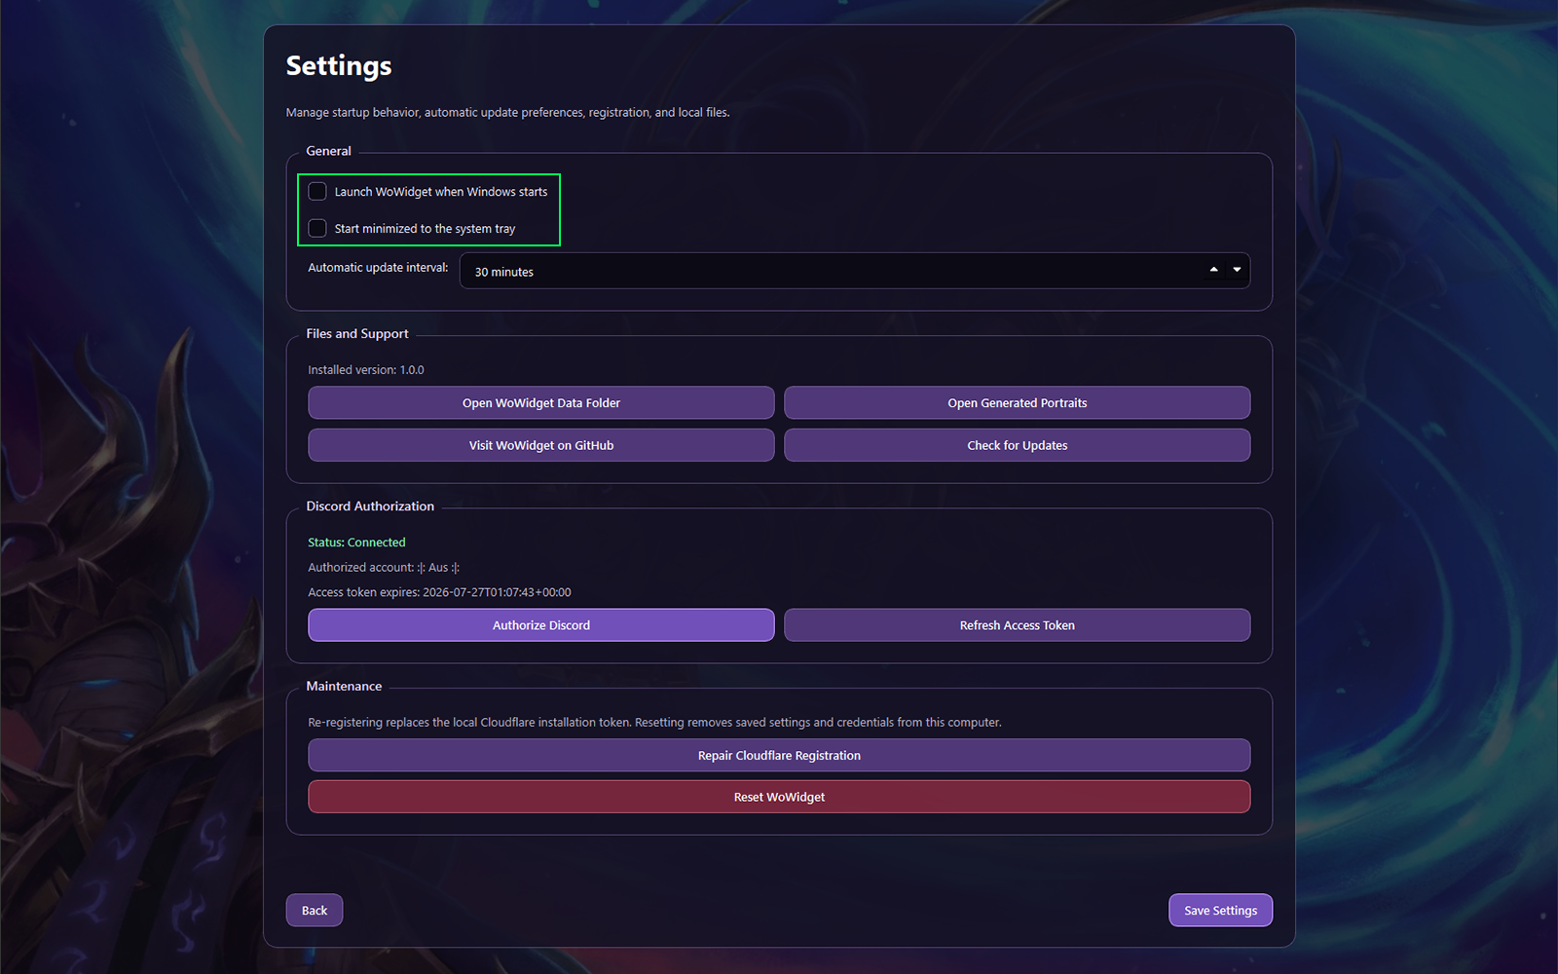Image resolution: width=1558 pixels, height=974 pixels.
Task: Go Back from Settings
Action: [315, 910]
